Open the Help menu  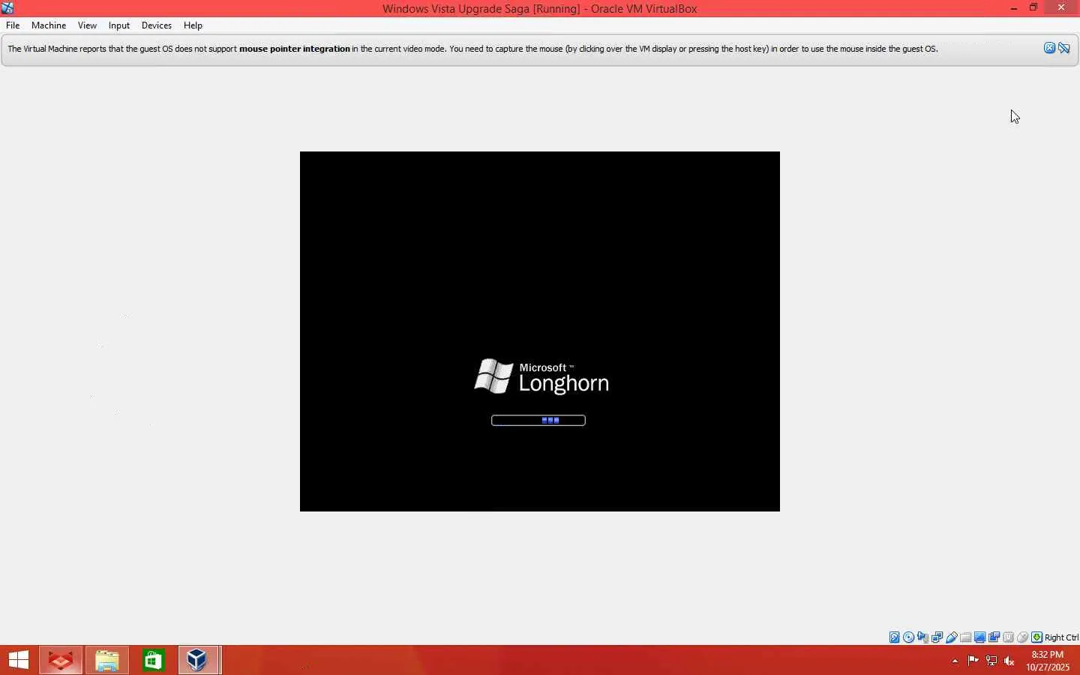point(193,25)
